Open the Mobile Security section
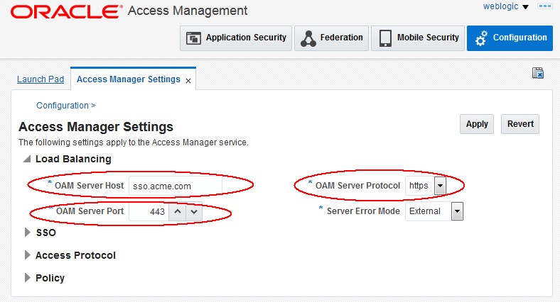 (418, 38)
